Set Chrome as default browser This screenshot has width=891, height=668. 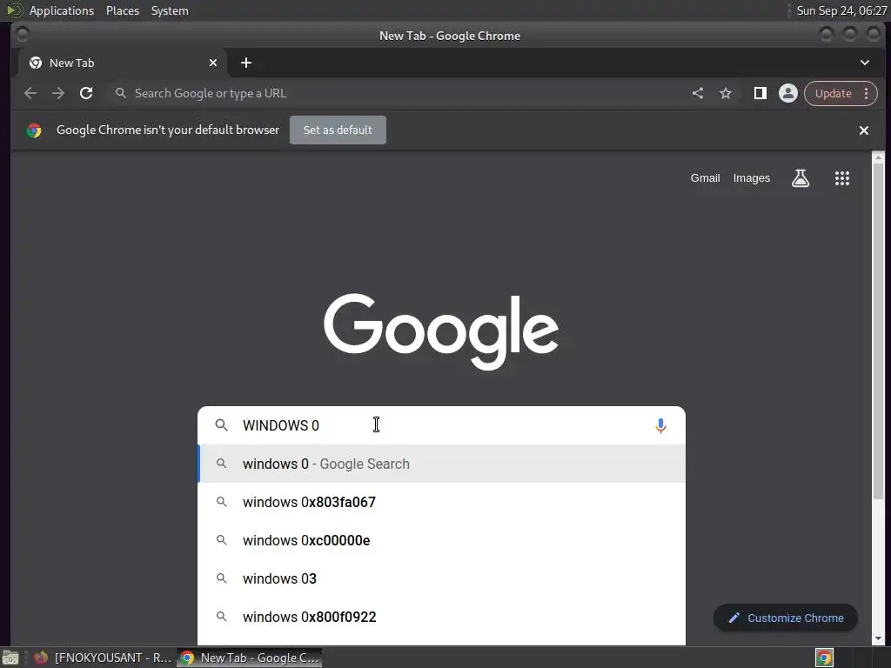point(338,130)
